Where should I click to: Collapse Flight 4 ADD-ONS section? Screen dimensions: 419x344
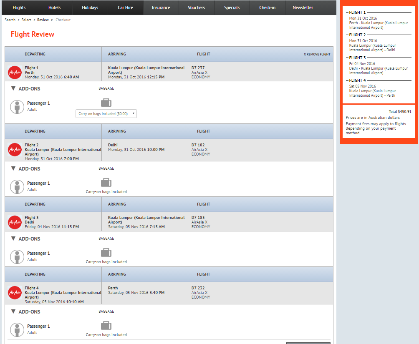[x=13, y=311]
